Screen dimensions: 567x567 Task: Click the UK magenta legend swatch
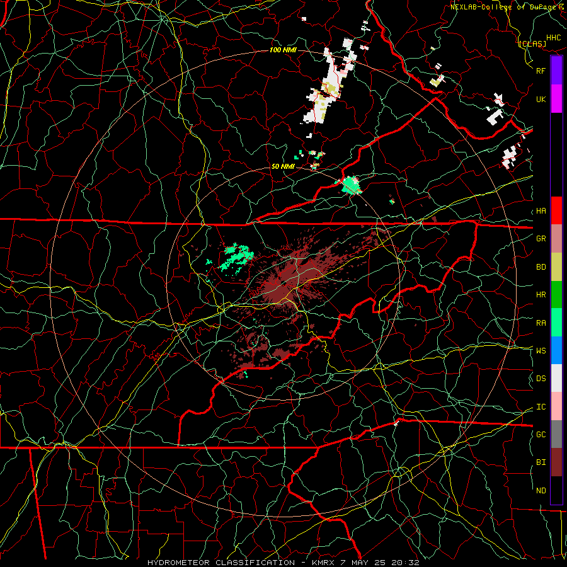point(556,99)
